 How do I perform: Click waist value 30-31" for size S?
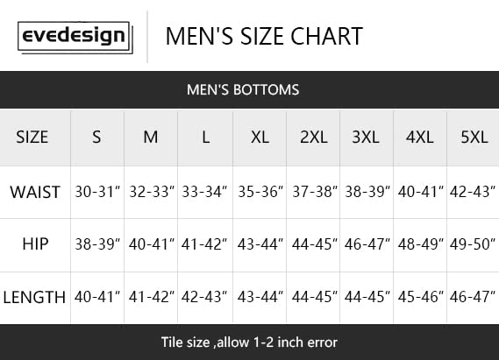[97, 192]
